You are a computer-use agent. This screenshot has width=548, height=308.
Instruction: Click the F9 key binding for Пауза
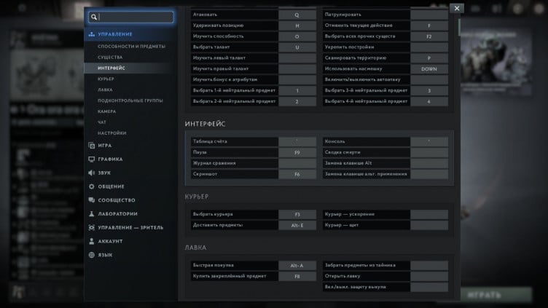tap(297, 152)
